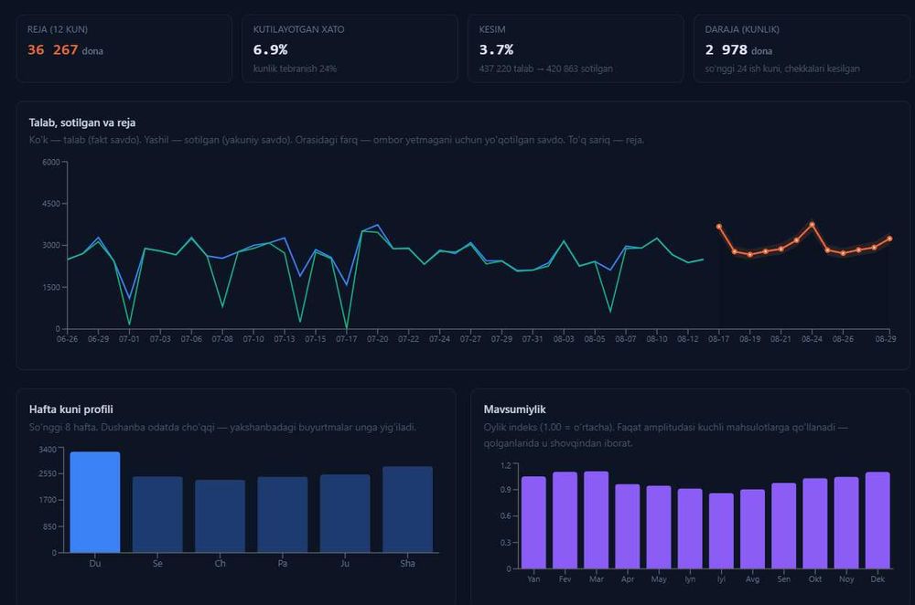The width and height of the screenshot is (915, 605).
Task: Click the 08-29 date label
Action: [885, 339]
